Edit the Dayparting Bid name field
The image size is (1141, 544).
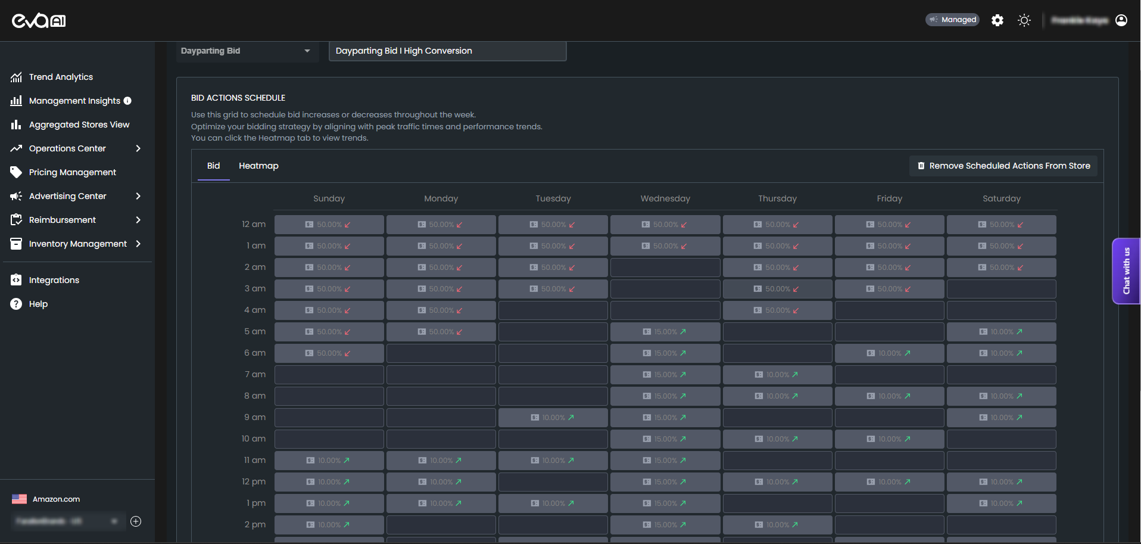[447, 51]
